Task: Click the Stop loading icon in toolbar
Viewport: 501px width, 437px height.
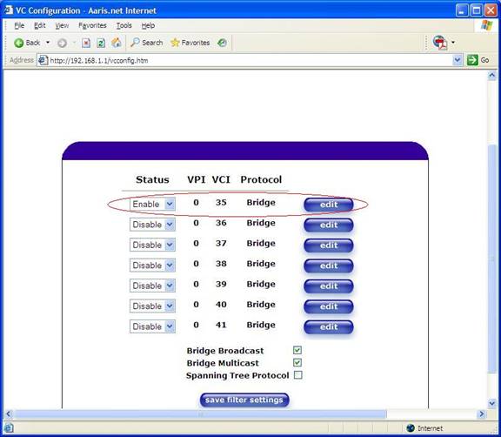Action: tap(86, 43)
